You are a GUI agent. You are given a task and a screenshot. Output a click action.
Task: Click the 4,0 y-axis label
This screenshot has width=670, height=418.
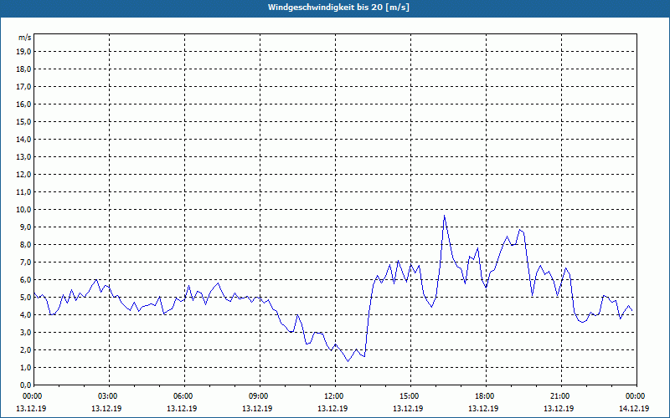[x=25, y=315]
